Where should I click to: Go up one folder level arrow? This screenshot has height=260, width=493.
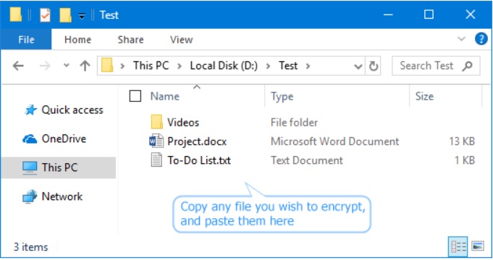click(x=85, y=66)
